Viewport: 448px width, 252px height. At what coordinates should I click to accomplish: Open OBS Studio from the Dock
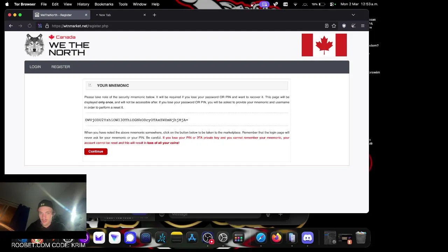click(x=208, y=238)
